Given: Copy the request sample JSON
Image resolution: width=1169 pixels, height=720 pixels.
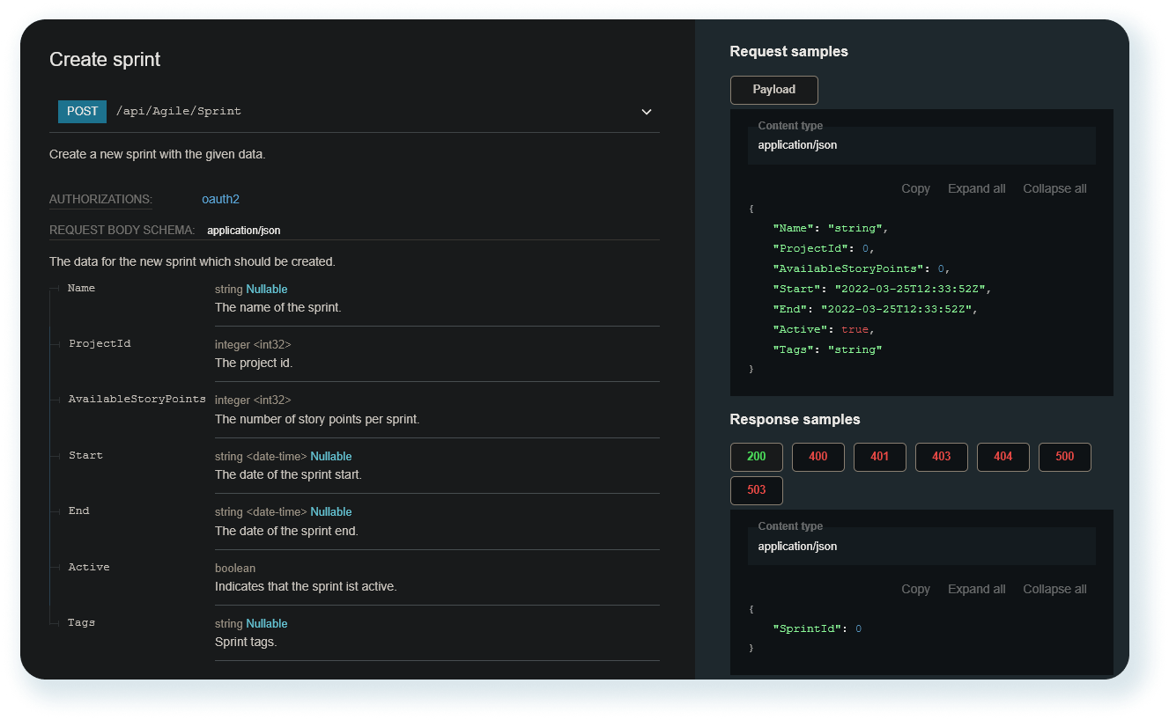Looking at the screenshot, I should tap(915, 188).
